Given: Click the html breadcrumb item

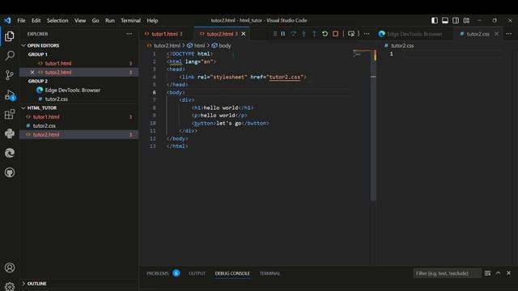Looking at the screenshot, I should (196, 45).
